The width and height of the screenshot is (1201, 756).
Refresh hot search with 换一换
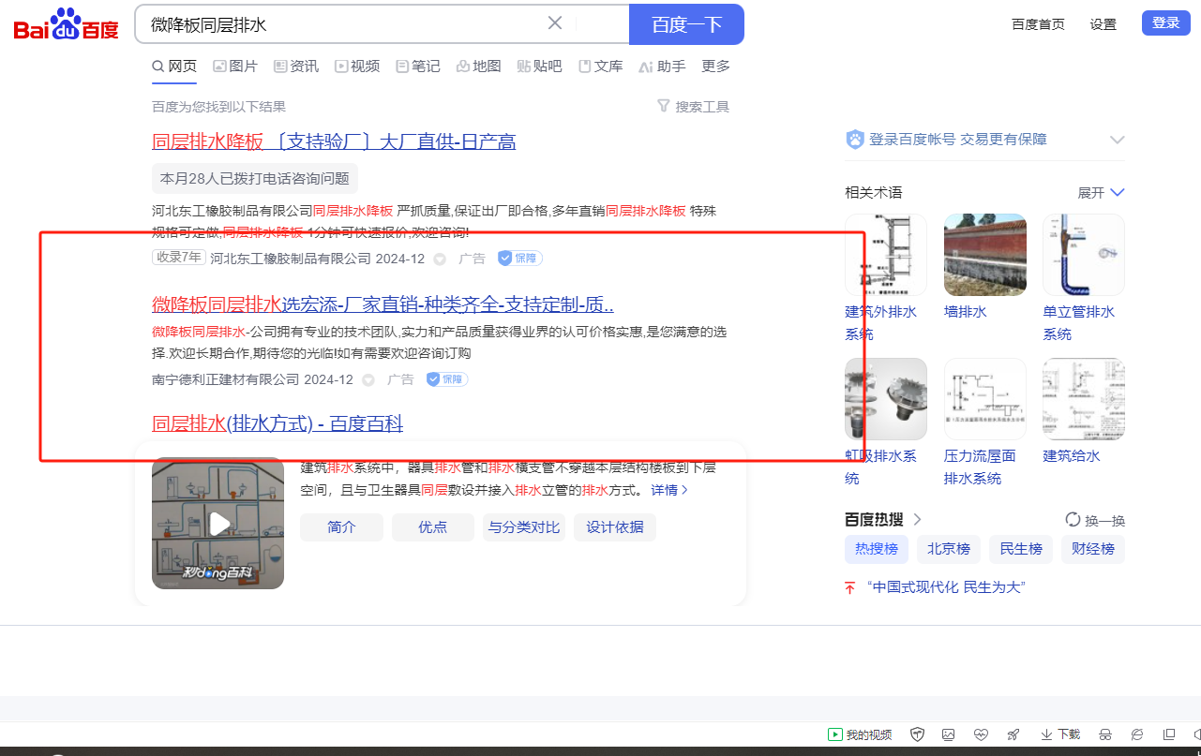1095,521
